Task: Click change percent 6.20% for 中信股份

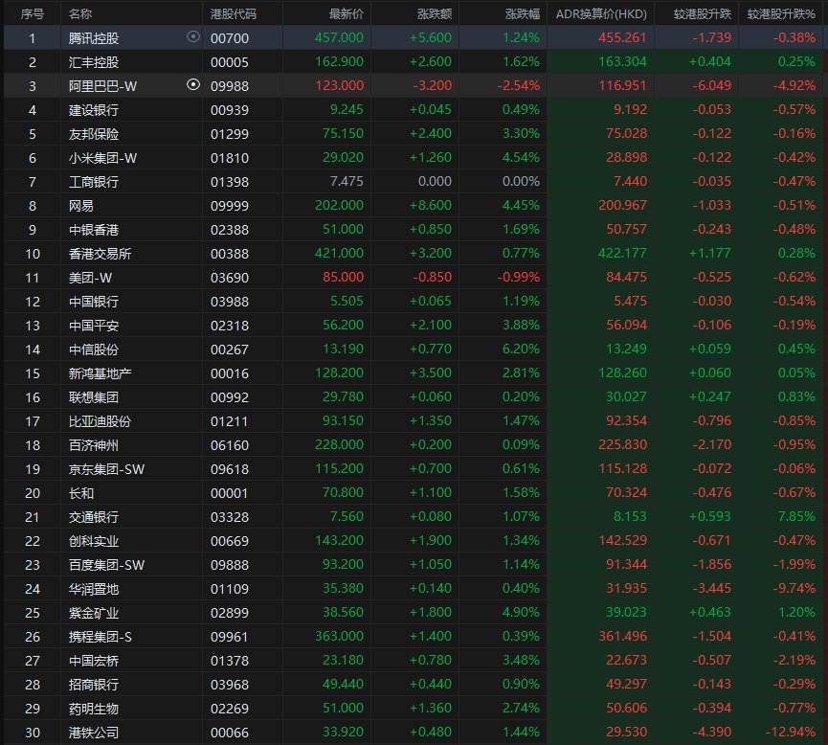Action: [521, 350]
